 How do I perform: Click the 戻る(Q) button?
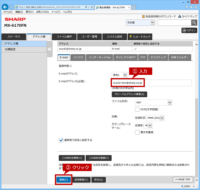(x=99, y=180)
